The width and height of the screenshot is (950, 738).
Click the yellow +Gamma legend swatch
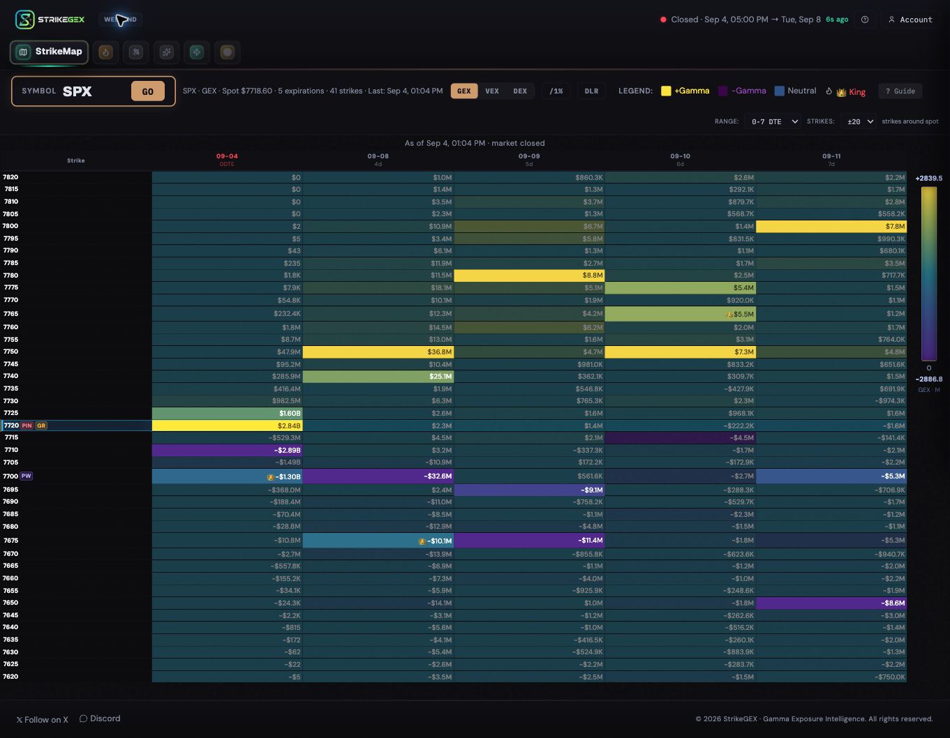pos(666,91)
